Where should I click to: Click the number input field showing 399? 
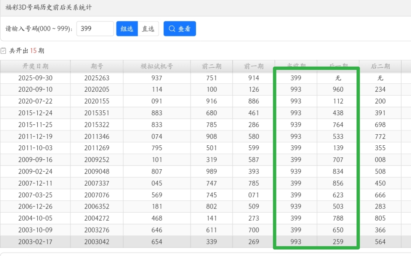coord(95,29)
